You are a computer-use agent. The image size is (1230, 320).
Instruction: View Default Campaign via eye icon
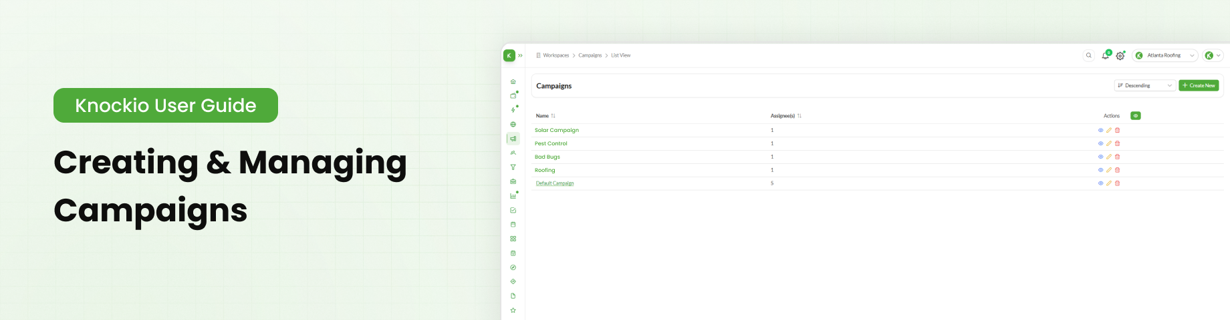point(1100,183)
